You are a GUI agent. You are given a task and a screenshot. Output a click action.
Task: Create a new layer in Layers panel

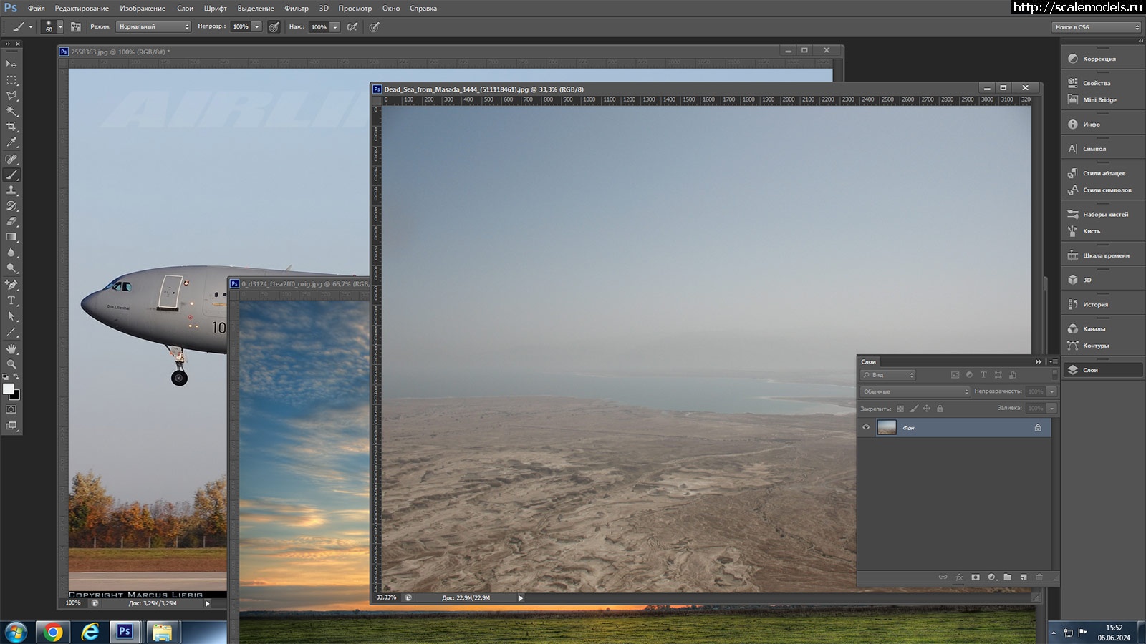[1024, 577]
